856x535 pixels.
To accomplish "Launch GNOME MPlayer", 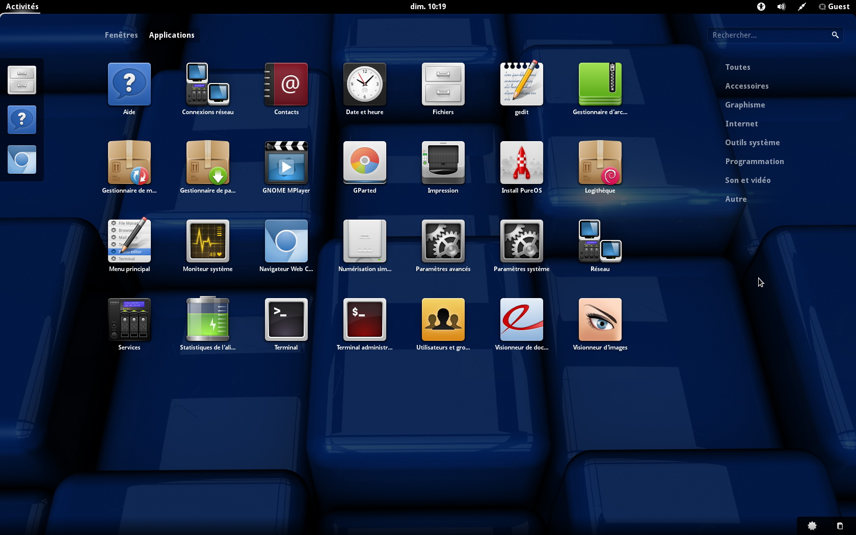I will [286, 163].
